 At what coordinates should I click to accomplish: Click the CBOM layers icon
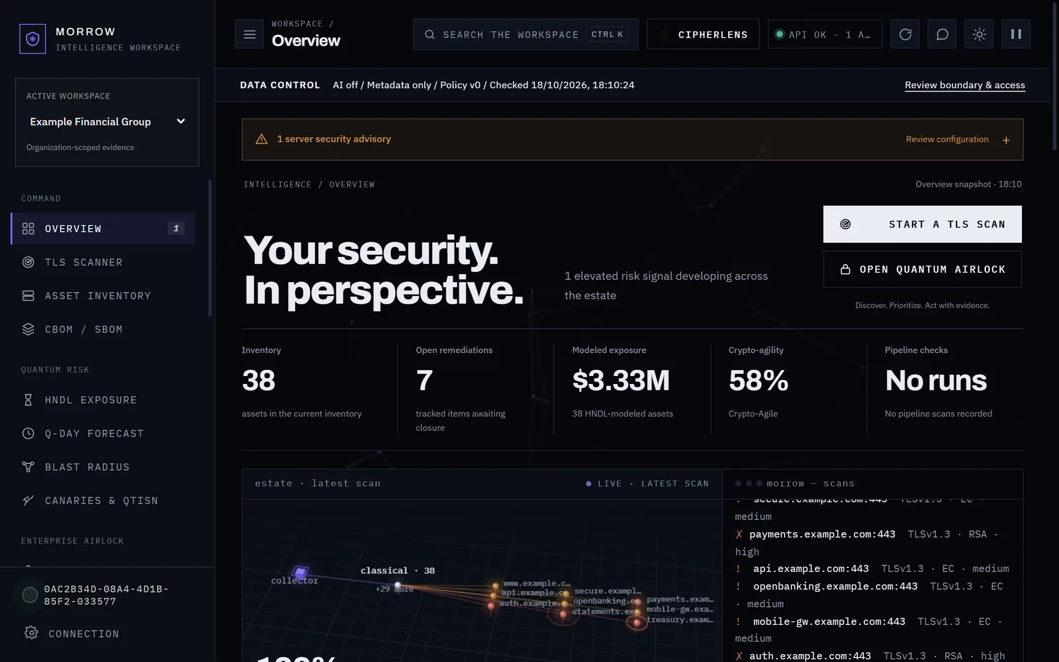click(x=28, y=329)
